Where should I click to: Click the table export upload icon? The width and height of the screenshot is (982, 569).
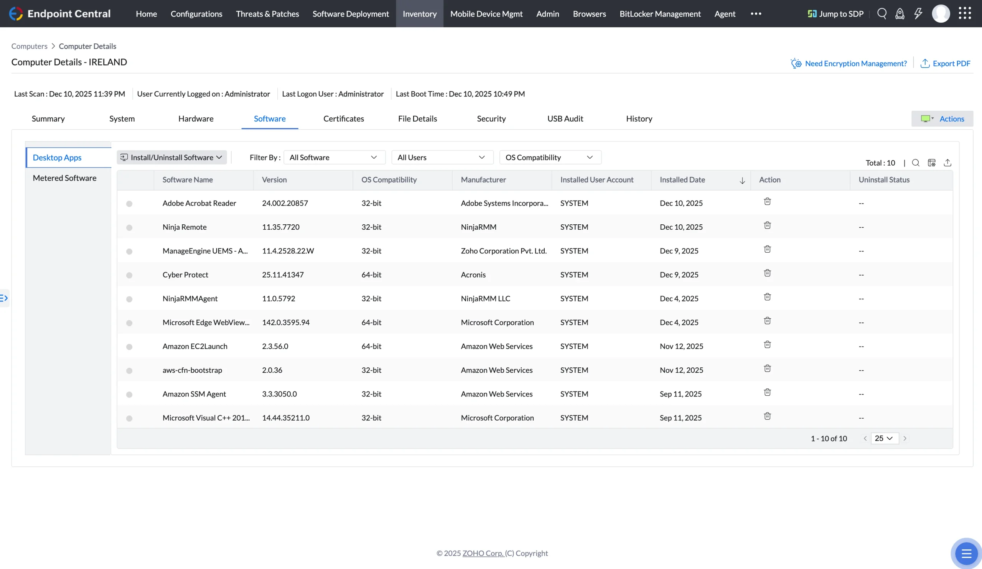947,163
